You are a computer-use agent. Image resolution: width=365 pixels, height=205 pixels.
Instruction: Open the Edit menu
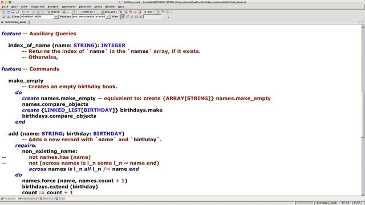point(14,7)
